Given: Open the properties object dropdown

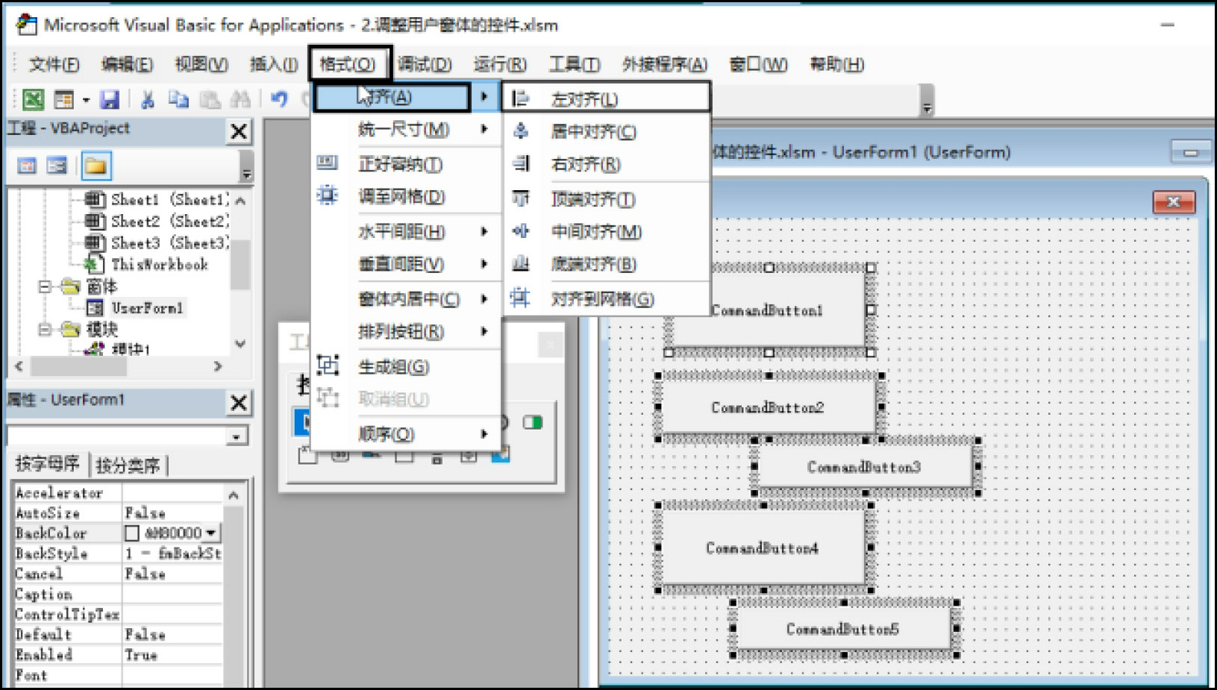Looking at the screenshot, I should [237, 436].
